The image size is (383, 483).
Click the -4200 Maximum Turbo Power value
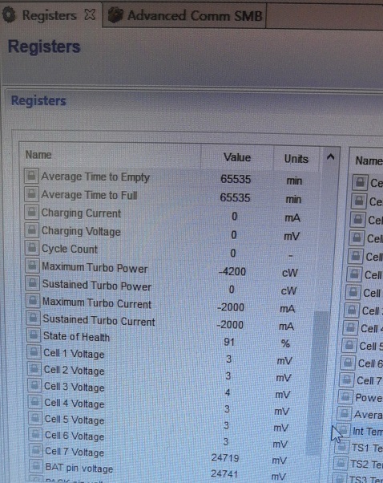(232, 272)
